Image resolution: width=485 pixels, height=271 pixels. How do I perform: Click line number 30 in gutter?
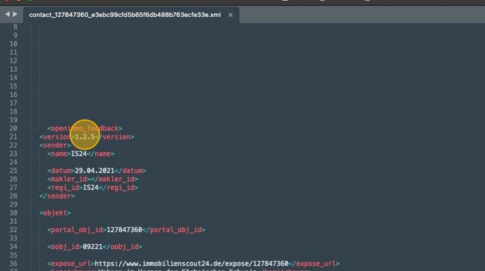tap(13, 213)
